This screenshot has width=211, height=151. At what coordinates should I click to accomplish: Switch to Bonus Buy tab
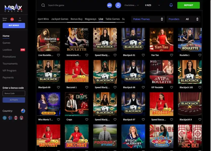[77, 19]
